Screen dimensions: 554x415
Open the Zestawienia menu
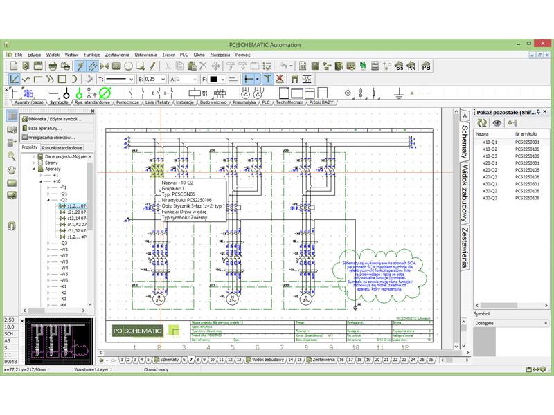pos(117,55)
